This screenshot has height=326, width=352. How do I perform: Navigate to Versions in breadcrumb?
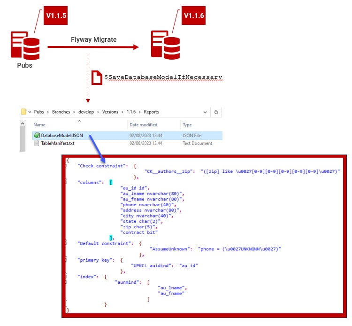click(x=110, y=112)
